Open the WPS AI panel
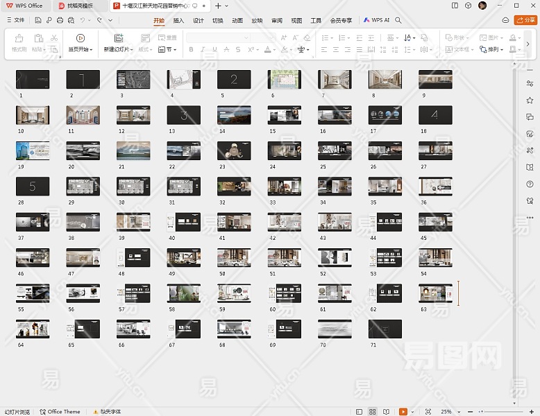The width and height of the screenshot is (540, 416). click(376, 21)
